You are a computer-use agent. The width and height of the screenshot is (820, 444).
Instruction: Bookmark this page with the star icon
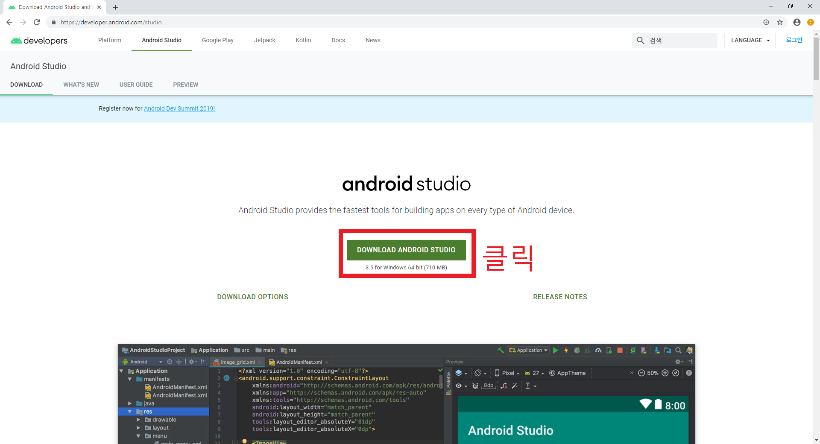(x=780, y=22)
